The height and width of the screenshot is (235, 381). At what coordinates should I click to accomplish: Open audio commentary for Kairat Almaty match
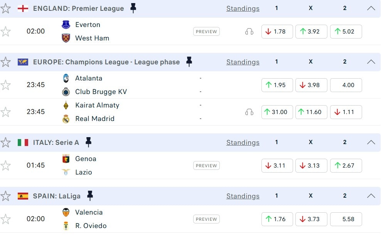tap(249, 112)
